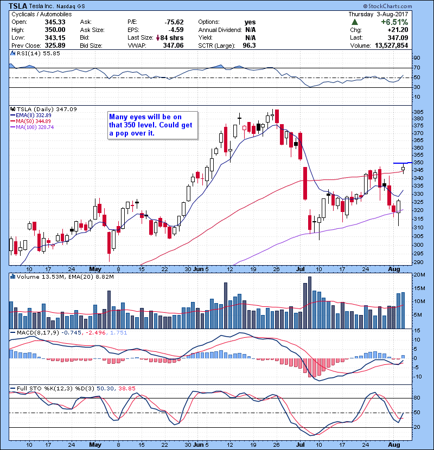
Task: Click the Options value yes
Action: pyautogui.click(x=250, y=22)
